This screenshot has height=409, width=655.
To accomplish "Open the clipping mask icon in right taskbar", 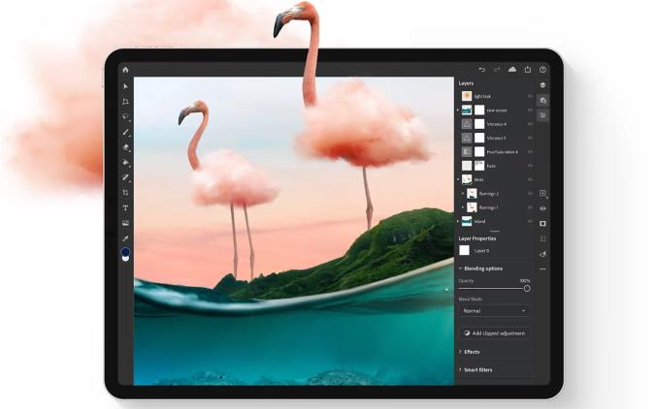I will tap(542, 238).
